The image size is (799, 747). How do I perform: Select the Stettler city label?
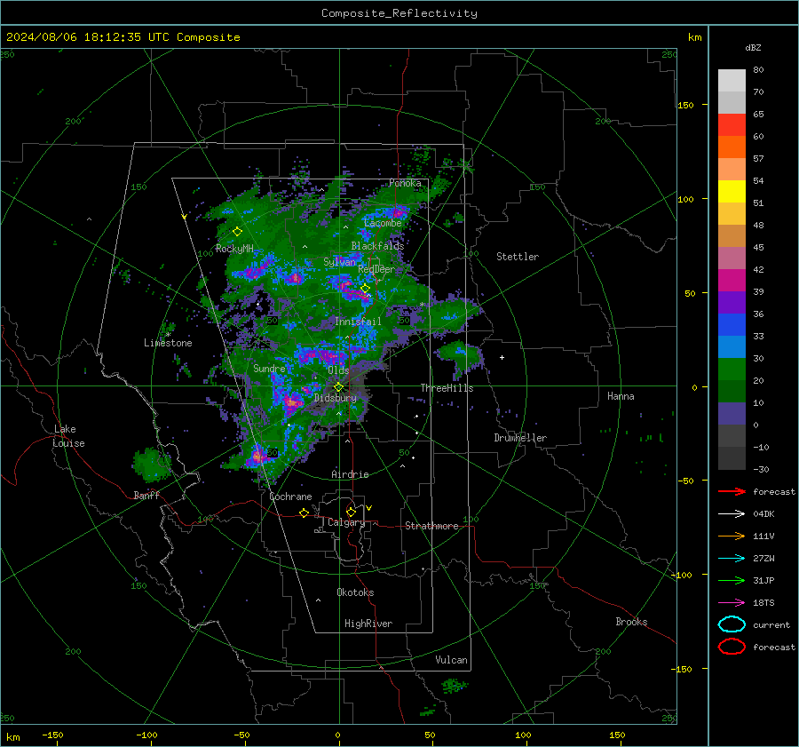(x=518, y=257)
